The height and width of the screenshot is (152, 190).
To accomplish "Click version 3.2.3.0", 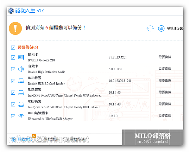I will coord(113,116).
